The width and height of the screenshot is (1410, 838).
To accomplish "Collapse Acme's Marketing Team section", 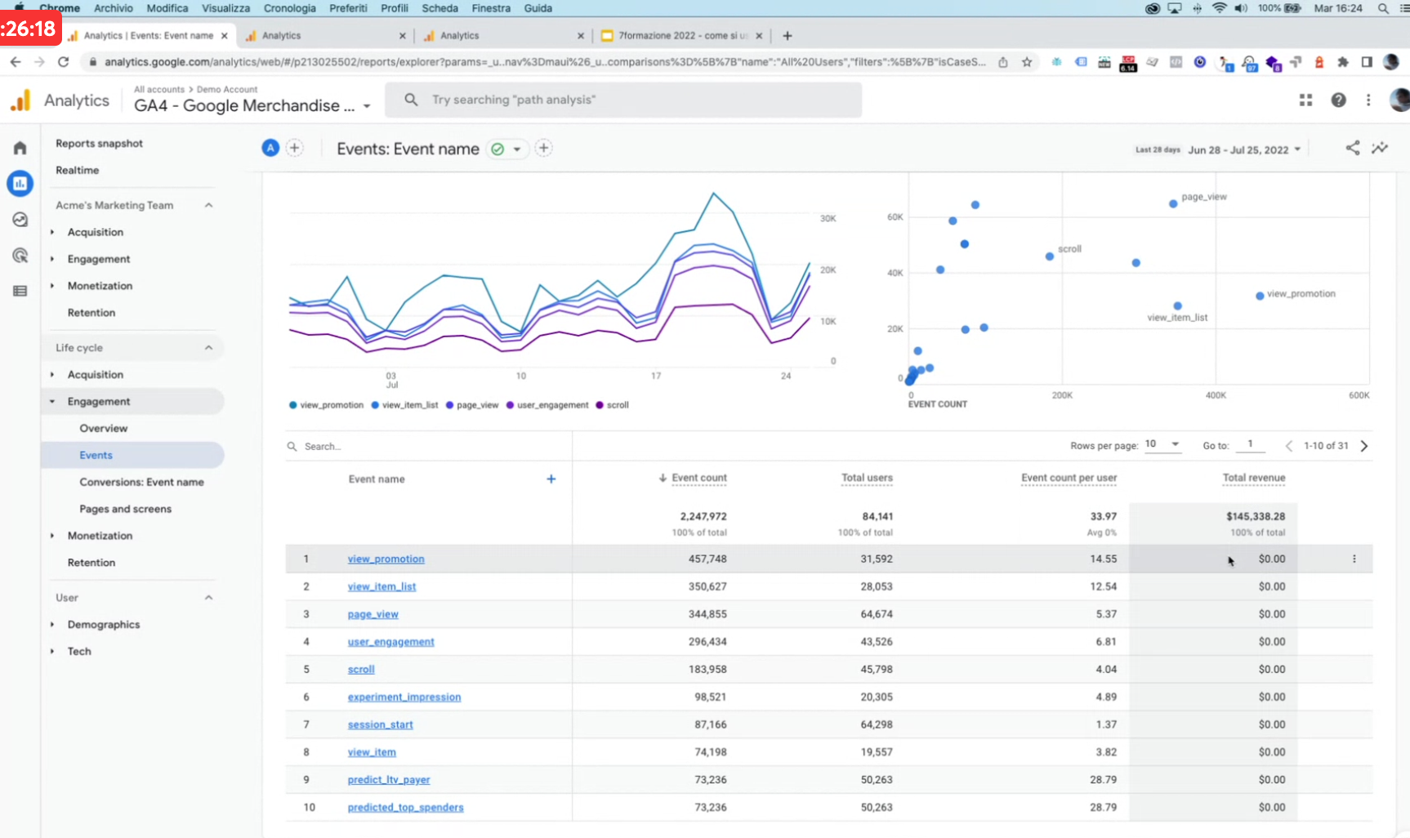I will tap(208, 205).
